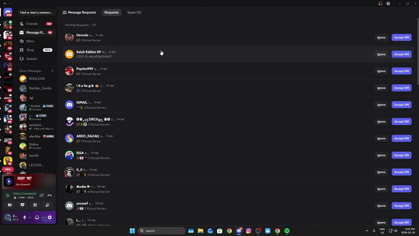The width and height of the screenshot is (419, 236).
Task: Accept DM from Reda
Action: (x=401, y=189)
